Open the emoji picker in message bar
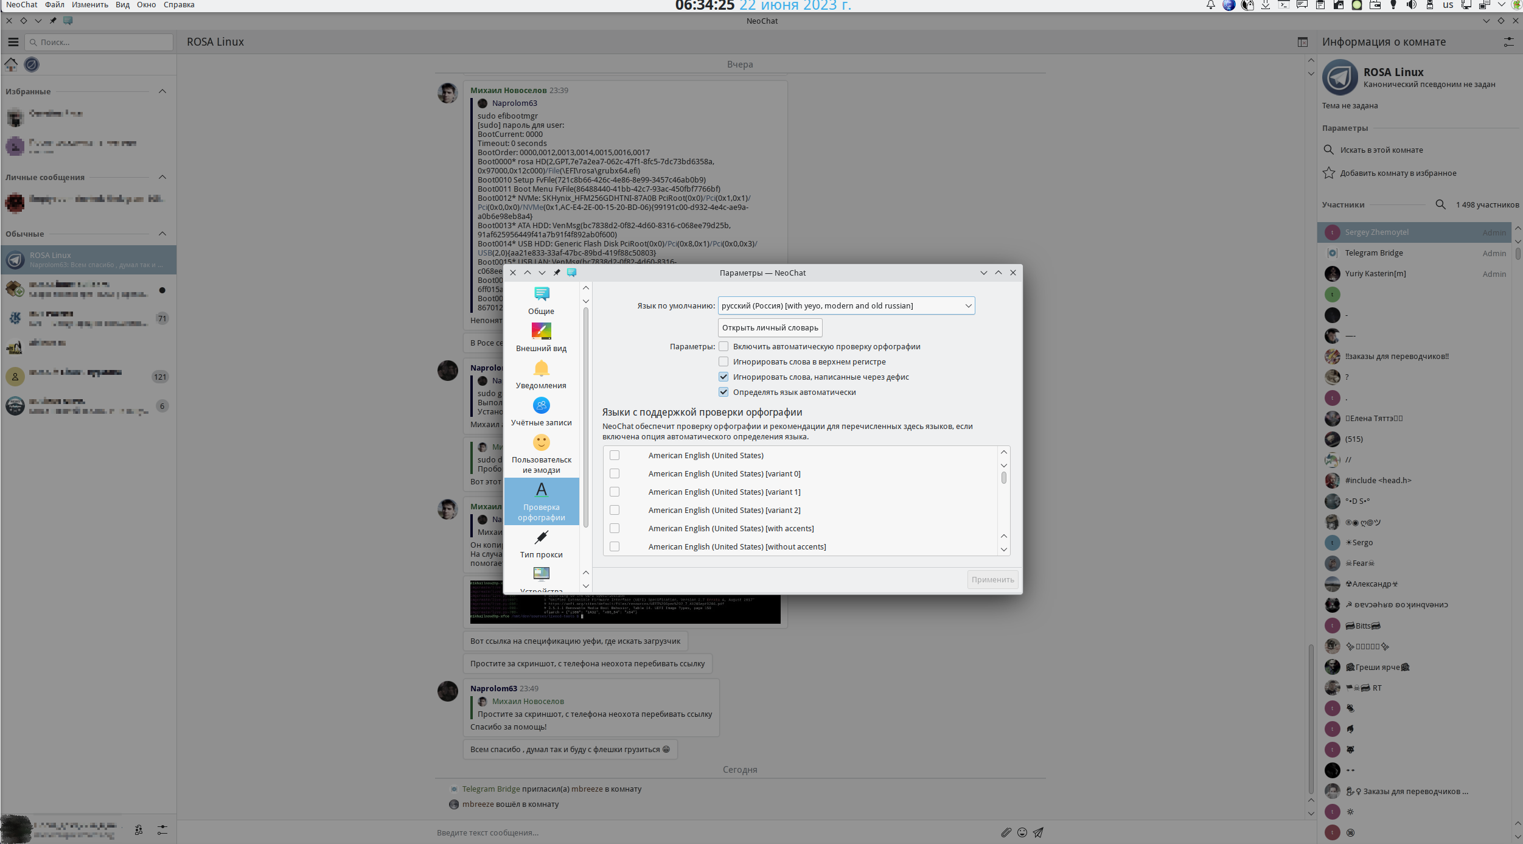The image size is (1523, 844). [x=1022, y=832]
